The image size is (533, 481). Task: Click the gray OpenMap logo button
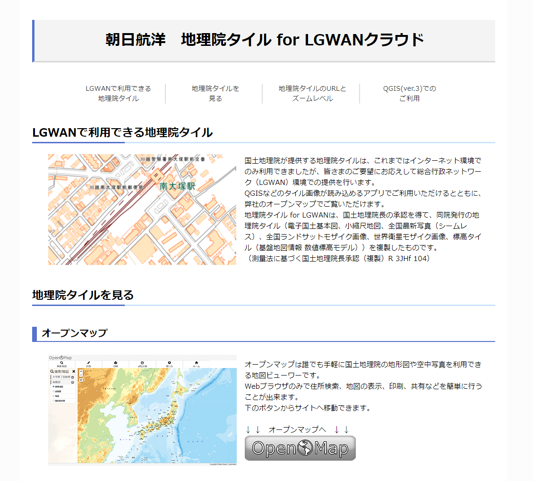300,448
